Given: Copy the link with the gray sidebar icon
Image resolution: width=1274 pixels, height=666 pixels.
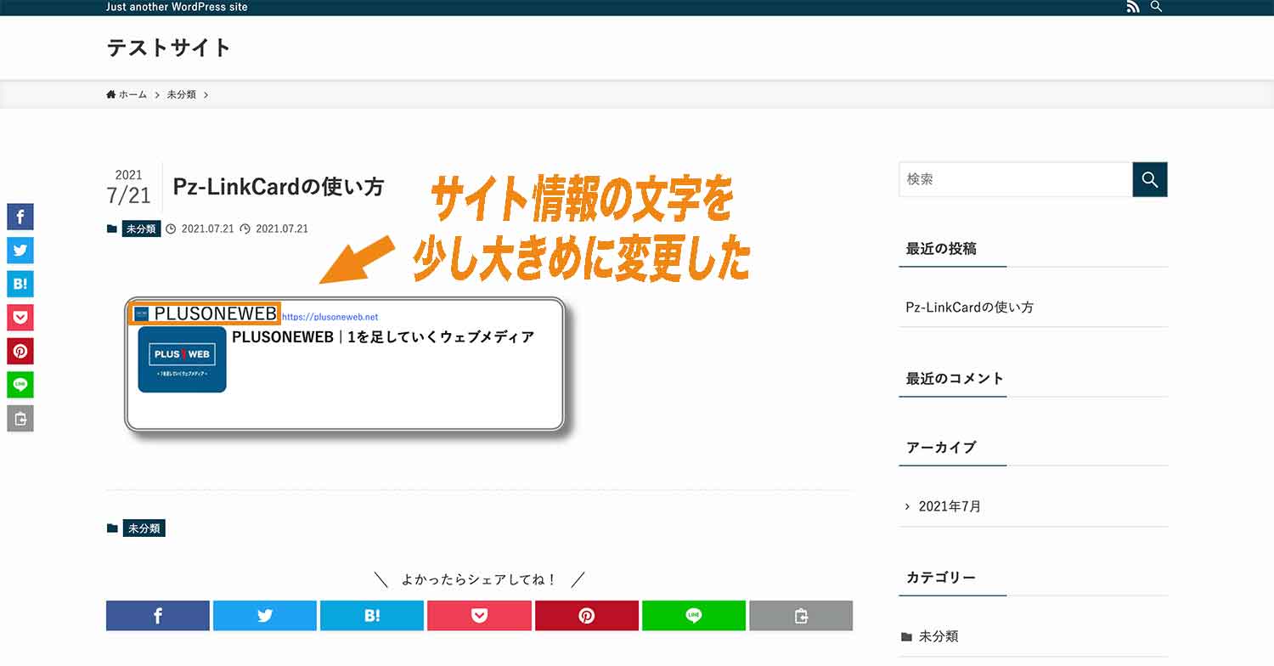Looking at the screenshot, I should (x=20, y=418).
